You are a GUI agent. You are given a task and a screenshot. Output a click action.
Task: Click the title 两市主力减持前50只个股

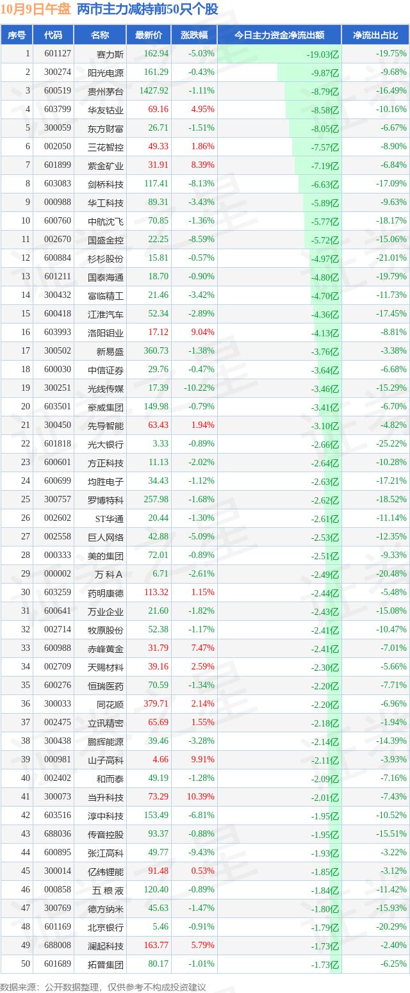(147, 10)
